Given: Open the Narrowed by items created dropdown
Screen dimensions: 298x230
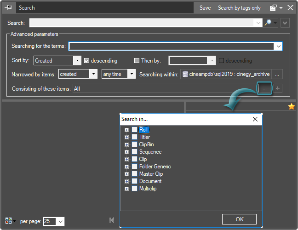Looking at the screenshot, I should [93, 74].
